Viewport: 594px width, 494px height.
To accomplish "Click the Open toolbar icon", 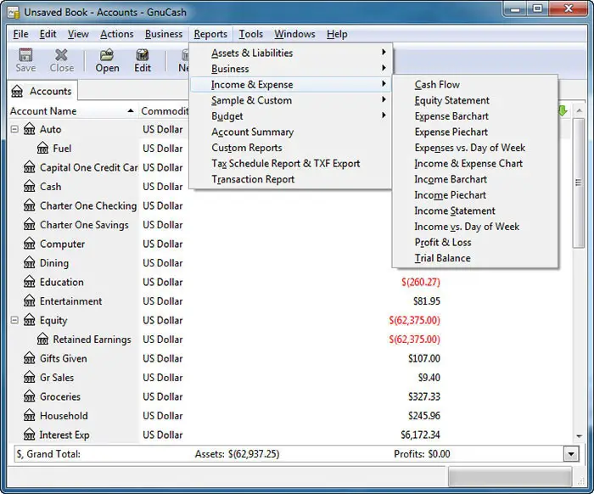I will [x=107, y=55].
